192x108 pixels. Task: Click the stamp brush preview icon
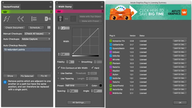[x=60, y=19]
